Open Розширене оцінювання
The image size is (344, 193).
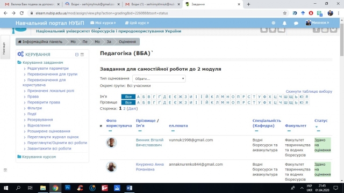pos(49,131)
